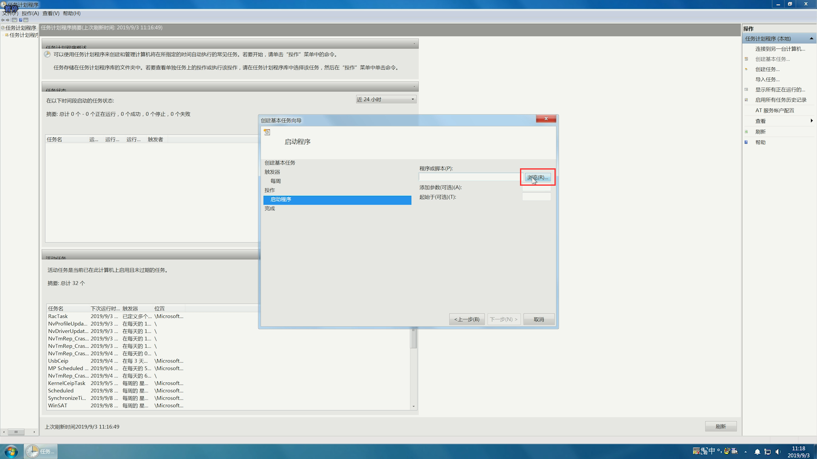817x459 pixels.
Task: Open the 查看(V) menu
Action: coord(51,14)
